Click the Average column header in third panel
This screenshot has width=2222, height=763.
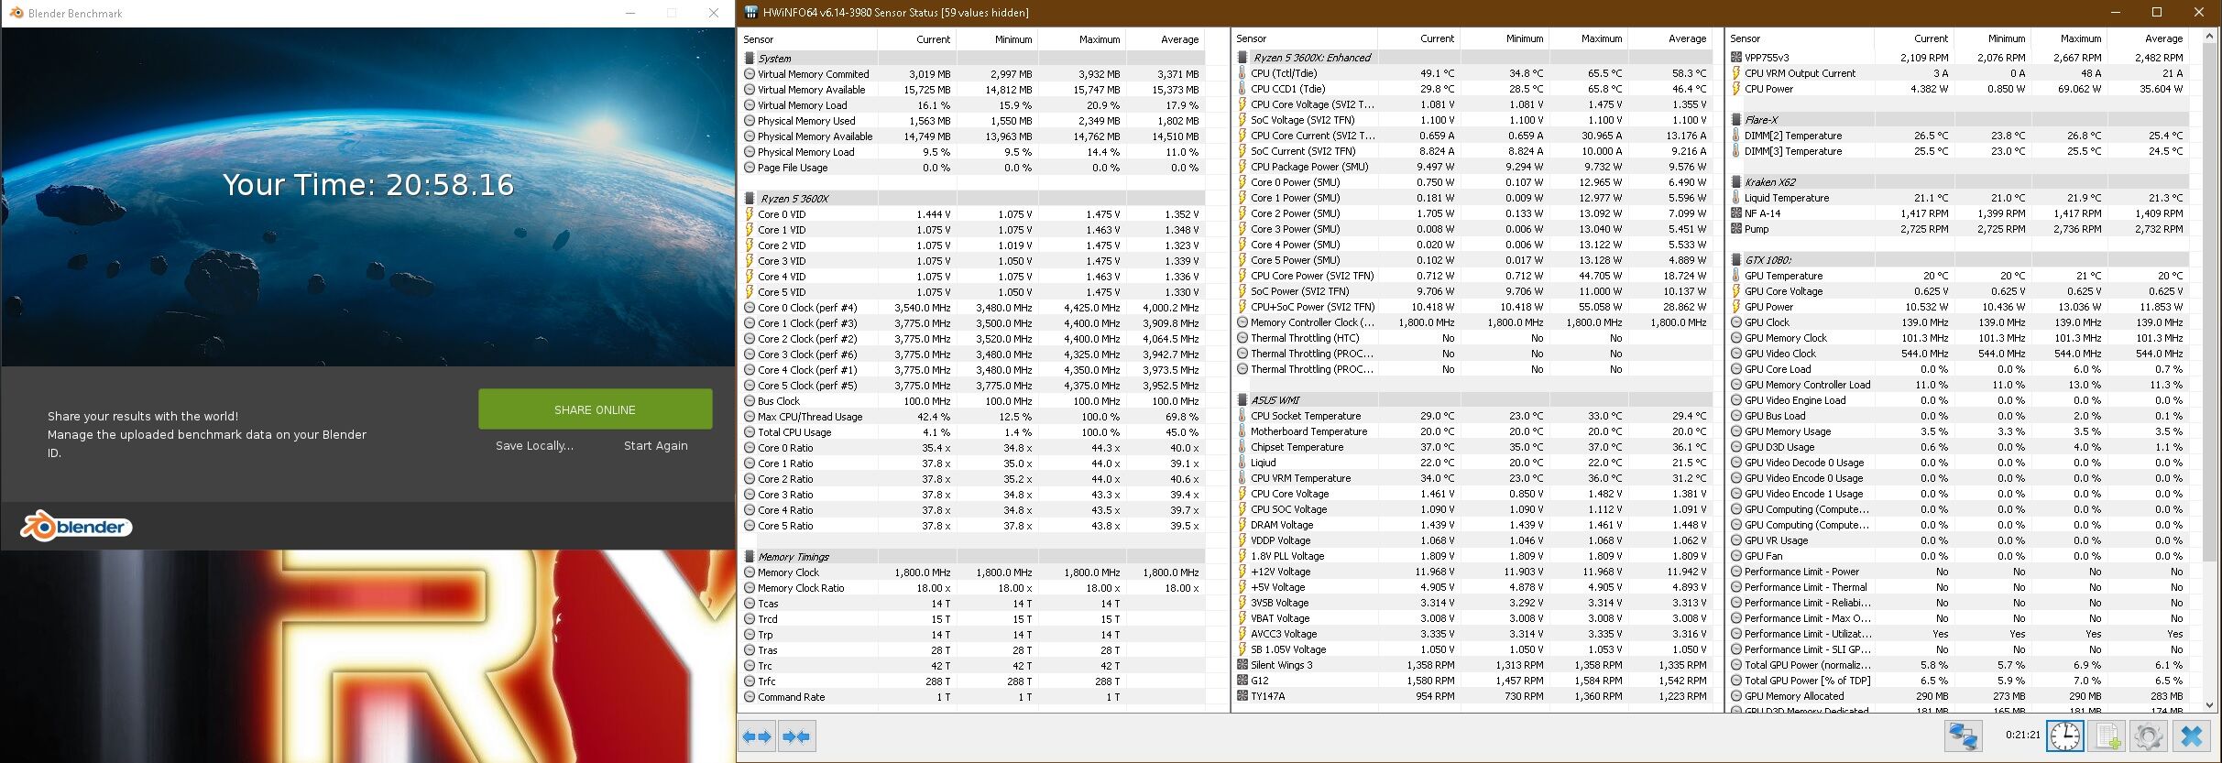coord(2149,38)
